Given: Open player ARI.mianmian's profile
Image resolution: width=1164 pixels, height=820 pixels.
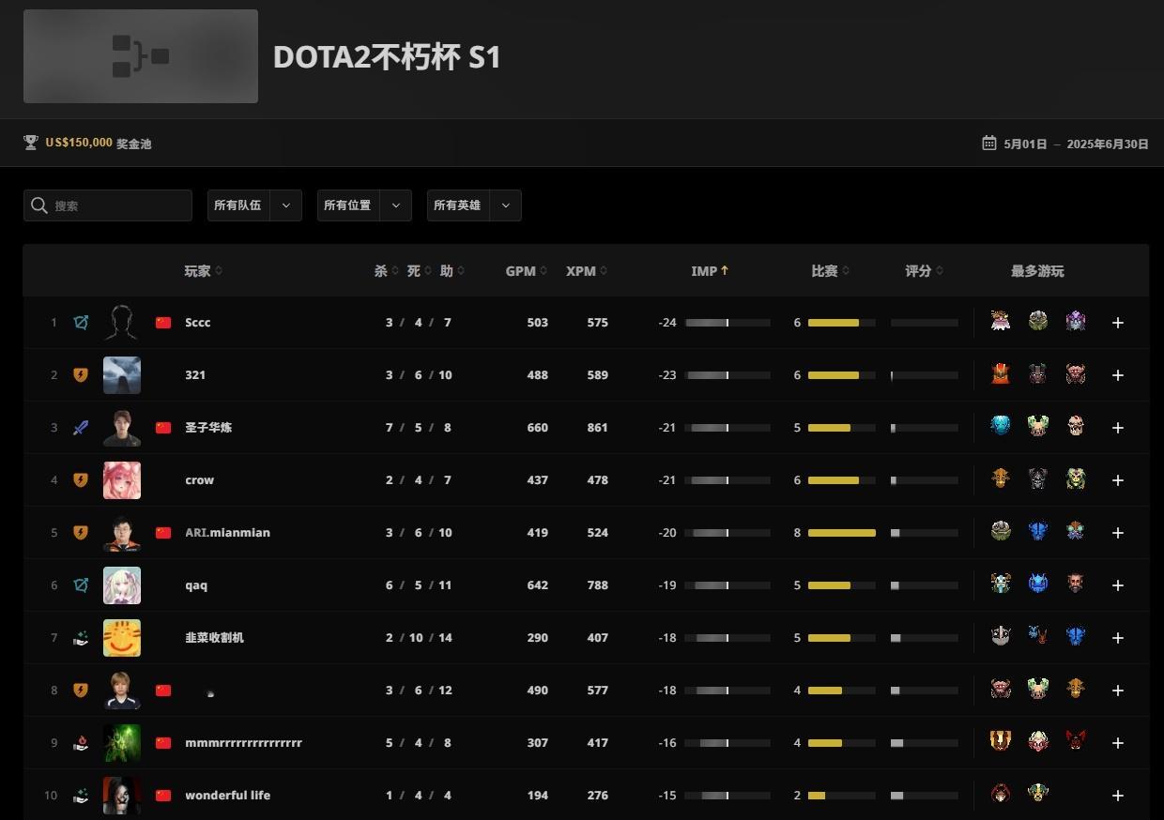Looking at the screenshot, I should [227, 532].
